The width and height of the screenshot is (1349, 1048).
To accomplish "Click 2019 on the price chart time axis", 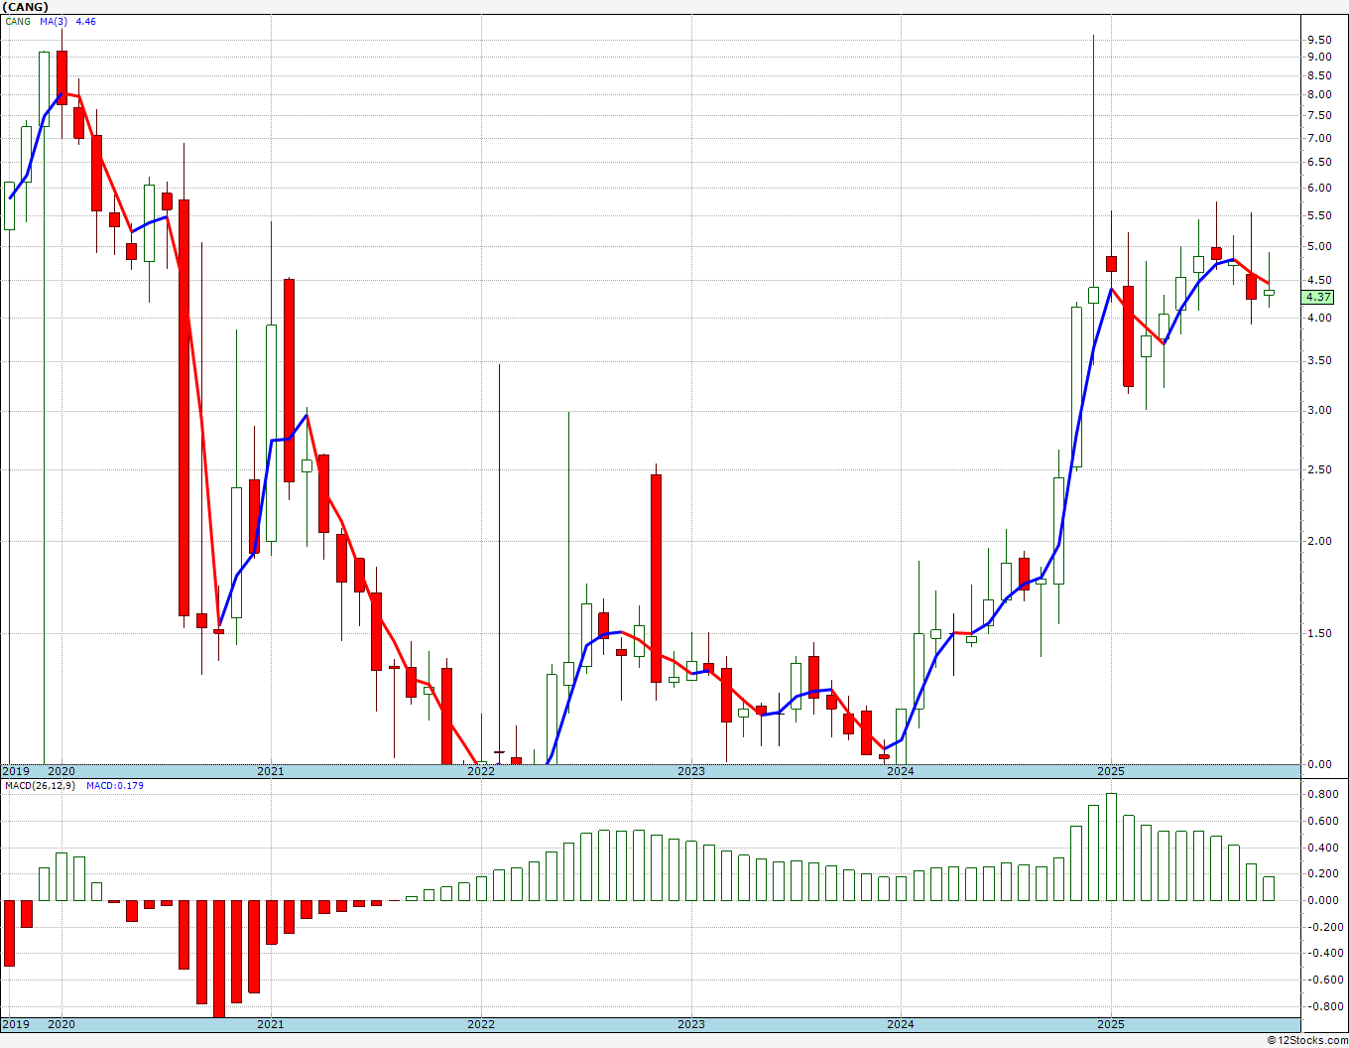I will (x=15, y=771).
